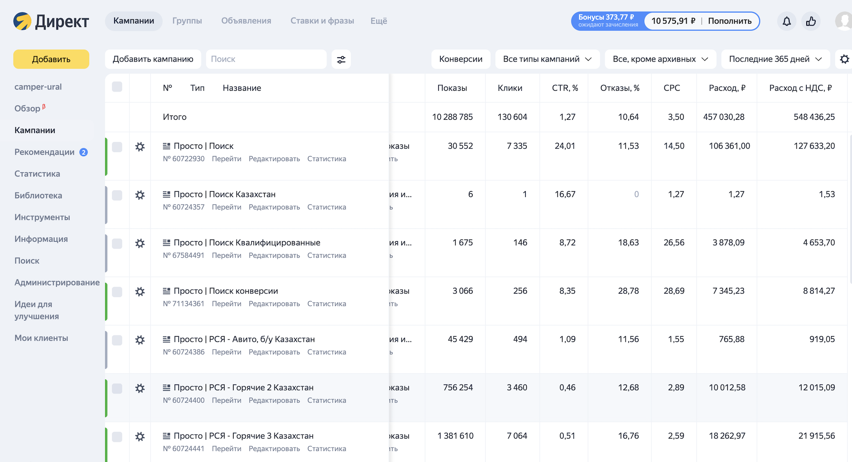Sort by CTR, % column header
The height and width of the screenshot is (462, 852).
tap(565, 88)
